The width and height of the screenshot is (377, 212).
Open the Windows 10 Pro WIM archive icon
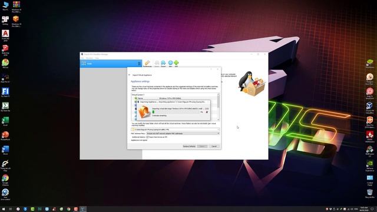pyautogui.click(x=16, y=7)
